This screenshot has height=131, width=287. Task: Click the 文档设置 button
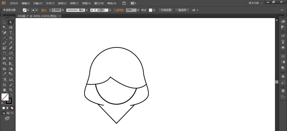pyautogui.click(x=166, y=10)
